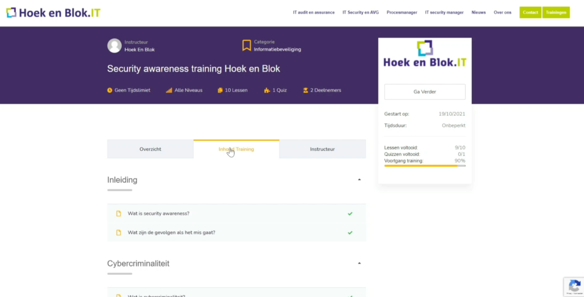Click the Inleiding section heading
Screen dimensions: 584x297
pos(122,180)
